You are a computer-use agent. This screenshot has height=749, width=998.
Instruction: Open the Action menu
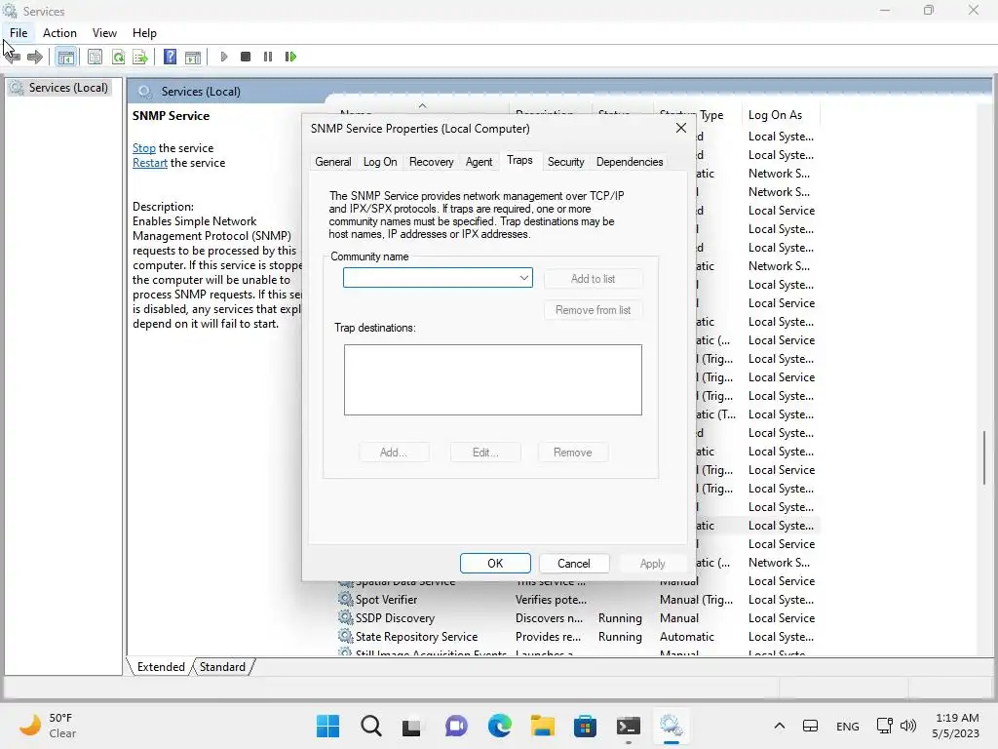point(59,33)
